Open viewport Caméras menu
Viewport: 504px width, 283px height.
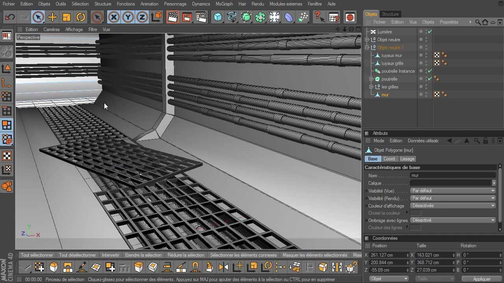pyautogui.click(x=52, y=29)
